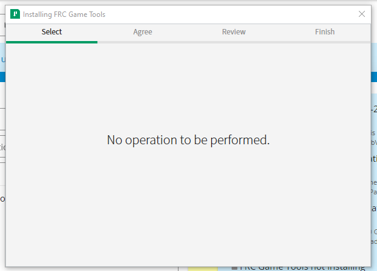Click 'FRC Game Tools not installing' in background window
Image resolution: width=377 pixels, height=271 pixels.
[x=303, y=268]
